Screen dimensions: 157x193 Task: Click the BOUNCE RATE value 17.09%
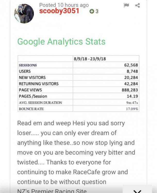[131, 109]
